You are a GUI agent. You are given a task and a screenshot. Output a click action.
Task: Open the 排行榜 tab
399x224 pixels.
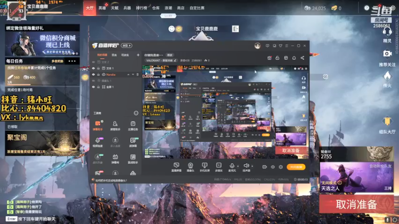[x=142, y=8]
